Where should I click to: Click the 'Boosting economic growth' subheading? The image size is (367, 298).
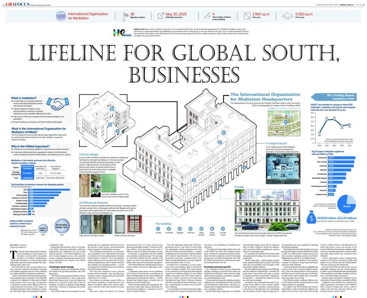pos(217,267)
